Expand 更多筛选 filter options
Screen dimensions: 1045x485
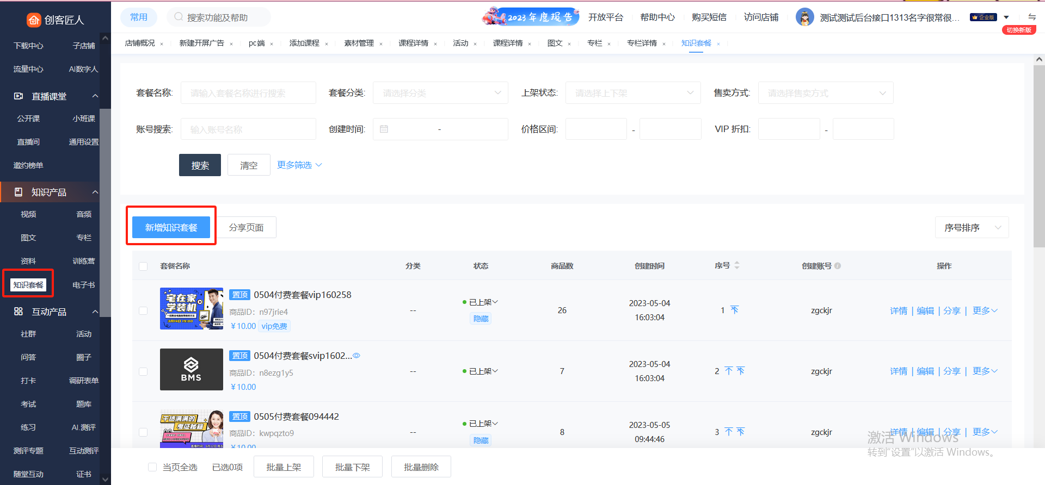(x=299, y=165)
